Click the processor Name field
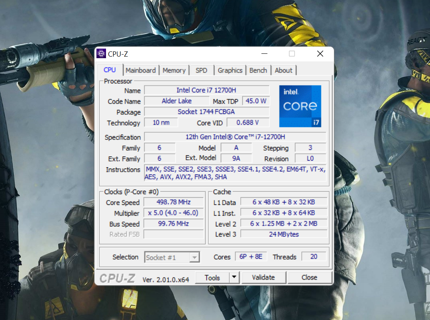430x320 pixels. tap(206, 90)
